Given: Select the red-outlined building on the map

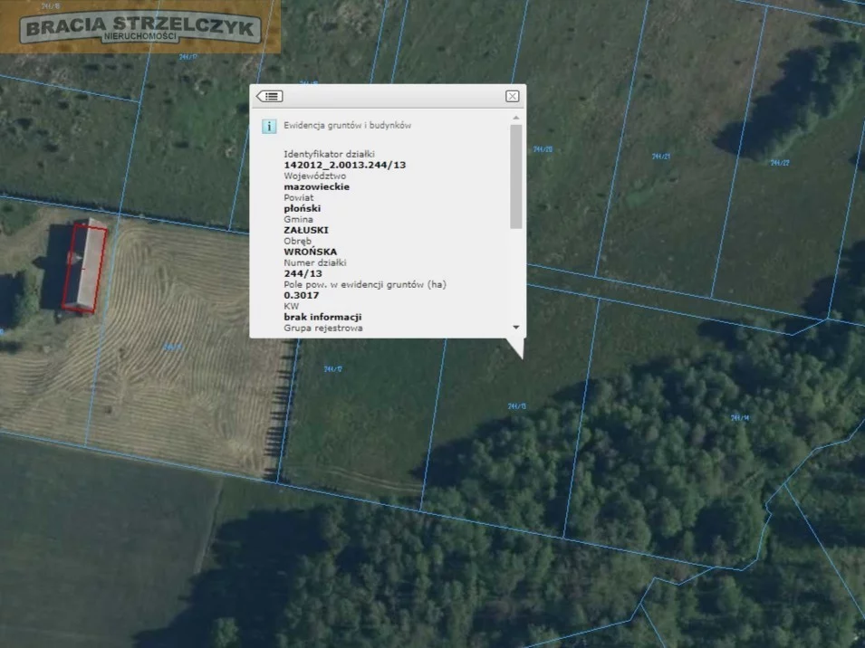Looking at the screenshot, I should tap(86, 268).
